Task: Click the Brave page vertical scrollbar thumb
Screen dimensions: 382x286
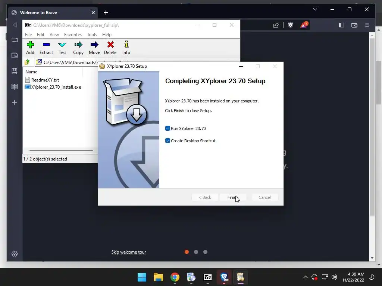Action: click(372, 127)
